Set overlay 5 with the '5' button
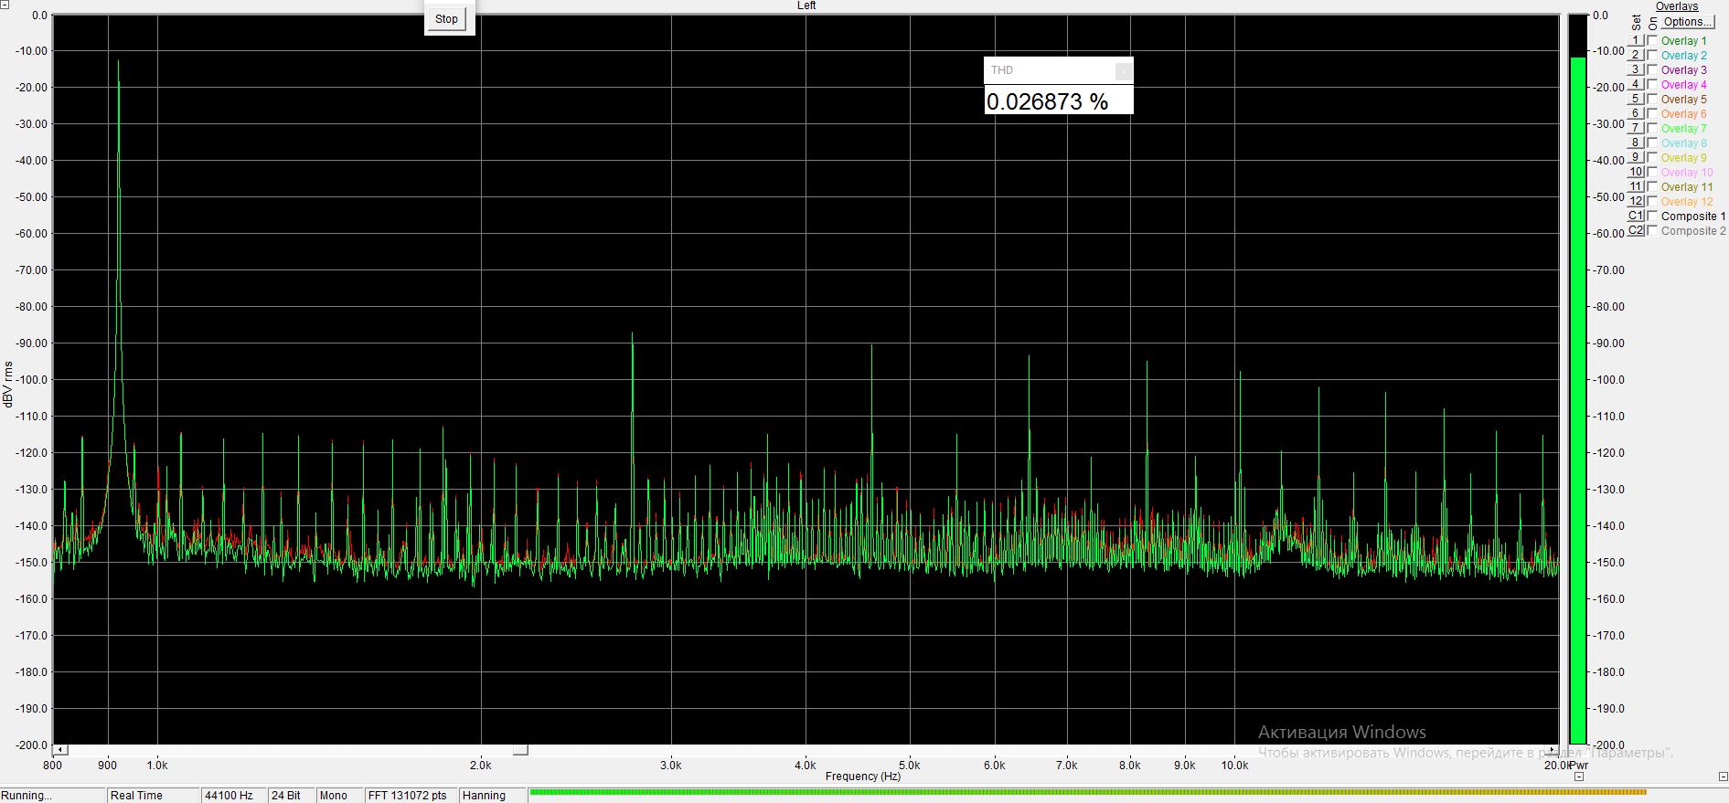 [x=1636, y=99]
